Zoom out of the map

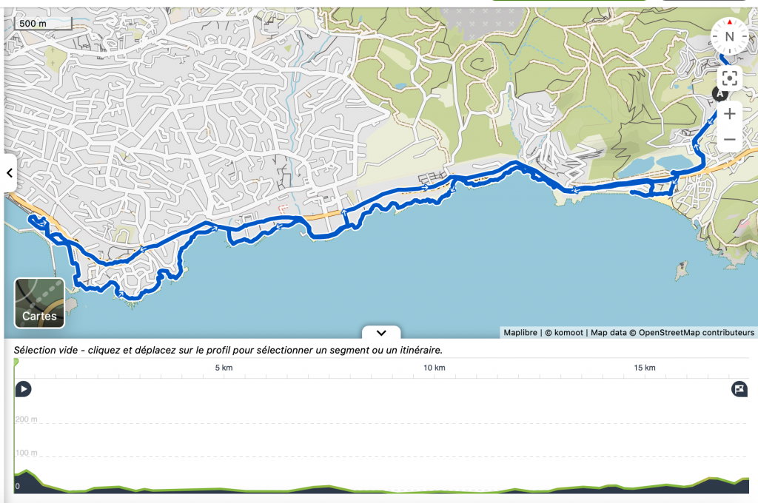(x=730, y=139)
